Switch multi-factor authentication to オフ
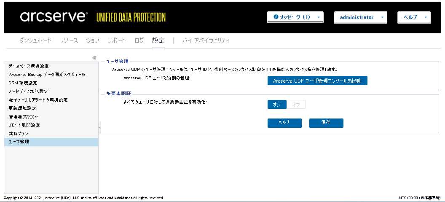This screenshot has width=445, height=202. pyautogui.click(x=296, y=105)
